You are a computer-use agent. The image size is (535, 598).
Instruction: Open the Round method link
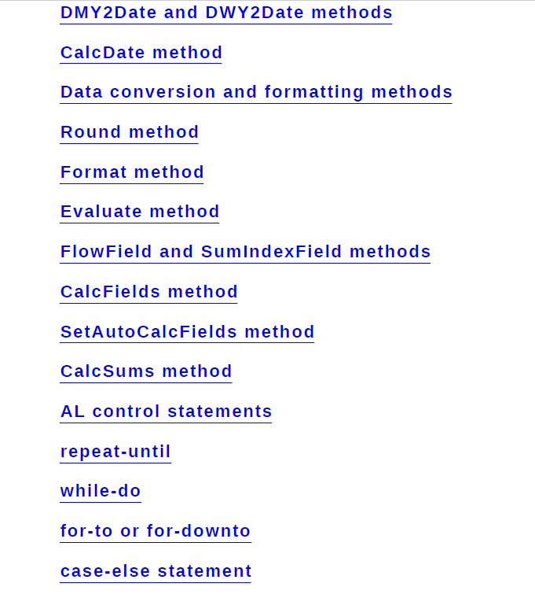tap(129, 132)
